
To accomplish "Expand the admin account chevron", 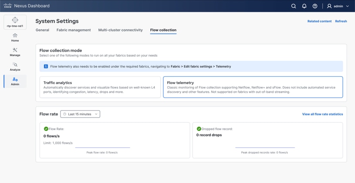I will pos(348,7).
